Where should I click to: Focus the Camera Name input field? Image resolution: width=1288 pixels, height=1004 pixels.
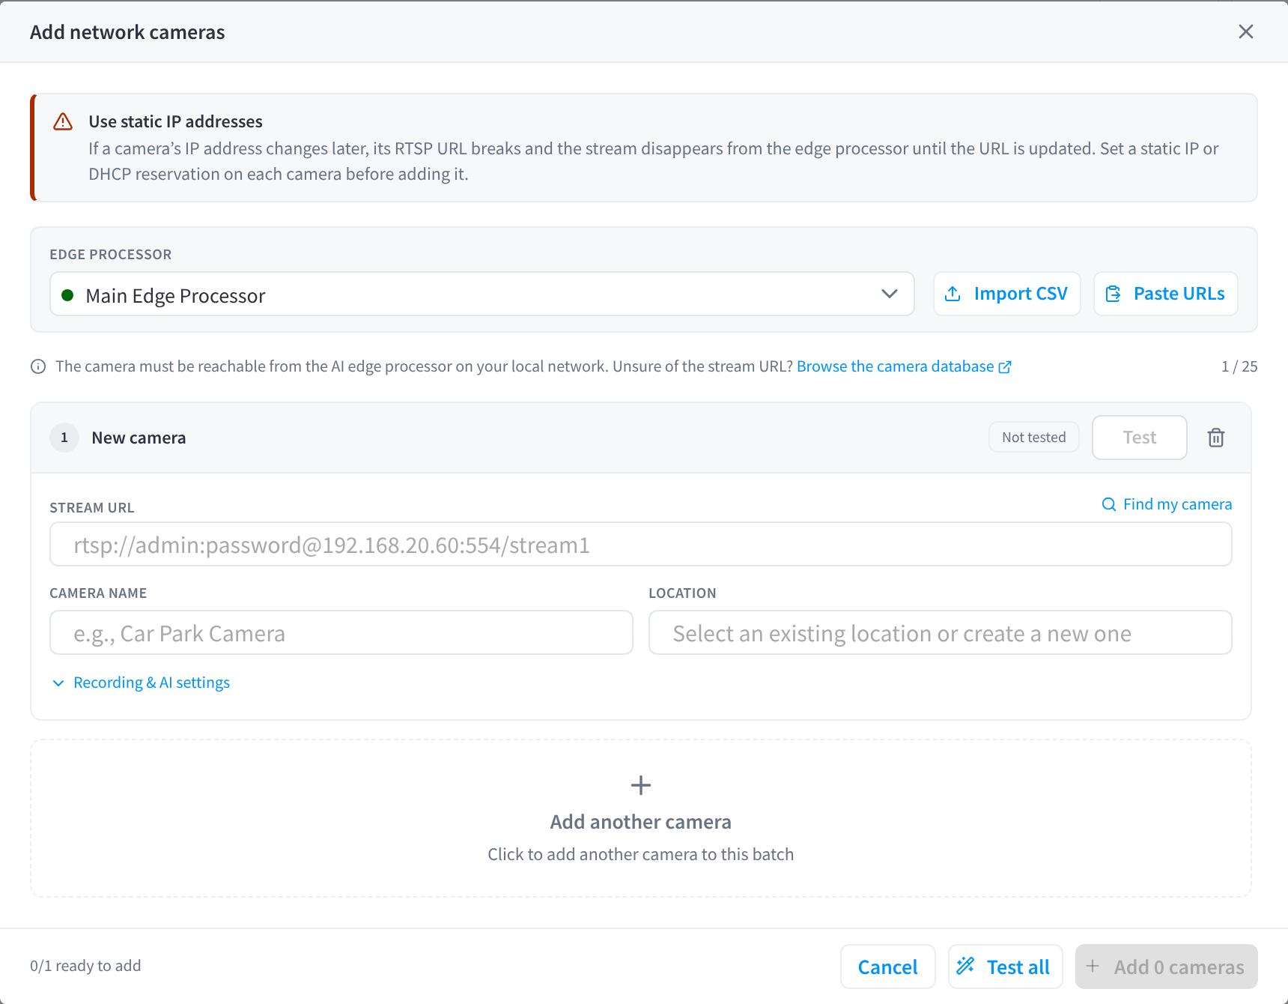(341, 633)
